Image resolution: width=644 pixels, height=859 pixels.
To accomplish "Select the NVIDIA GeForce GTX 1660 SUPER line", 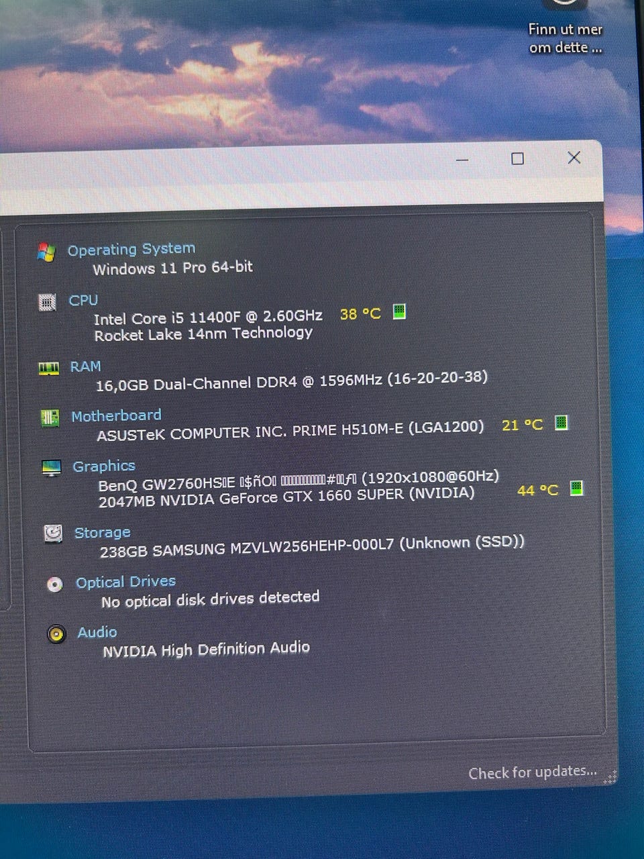I will pos(287,497).
